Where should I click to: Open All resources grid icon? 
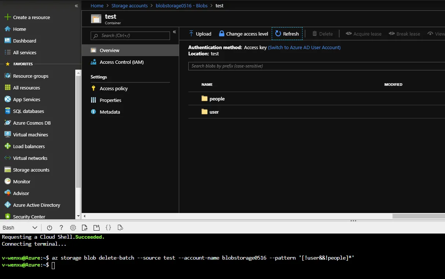(7, 88)
